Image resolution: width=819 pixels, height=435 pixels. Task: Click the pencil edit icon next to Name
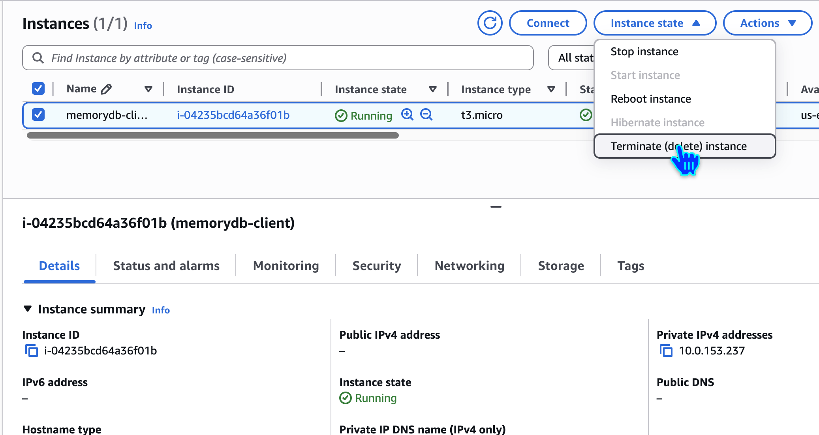click(x=106, y=89)
